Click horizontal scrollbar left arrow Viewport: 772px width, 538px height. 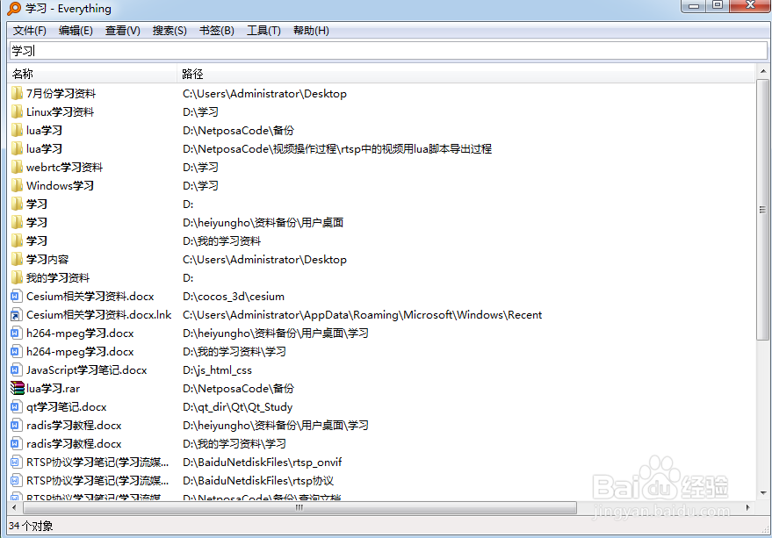pos(14,507)
